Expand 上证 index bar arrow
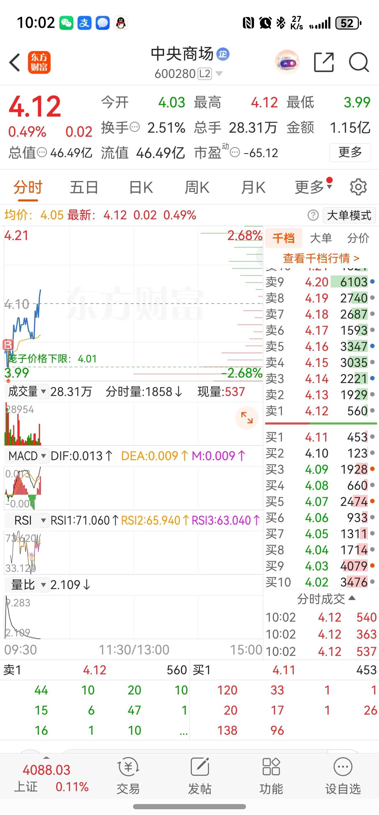The height and width of the screenshot is (815, 379). coord(46,757)
